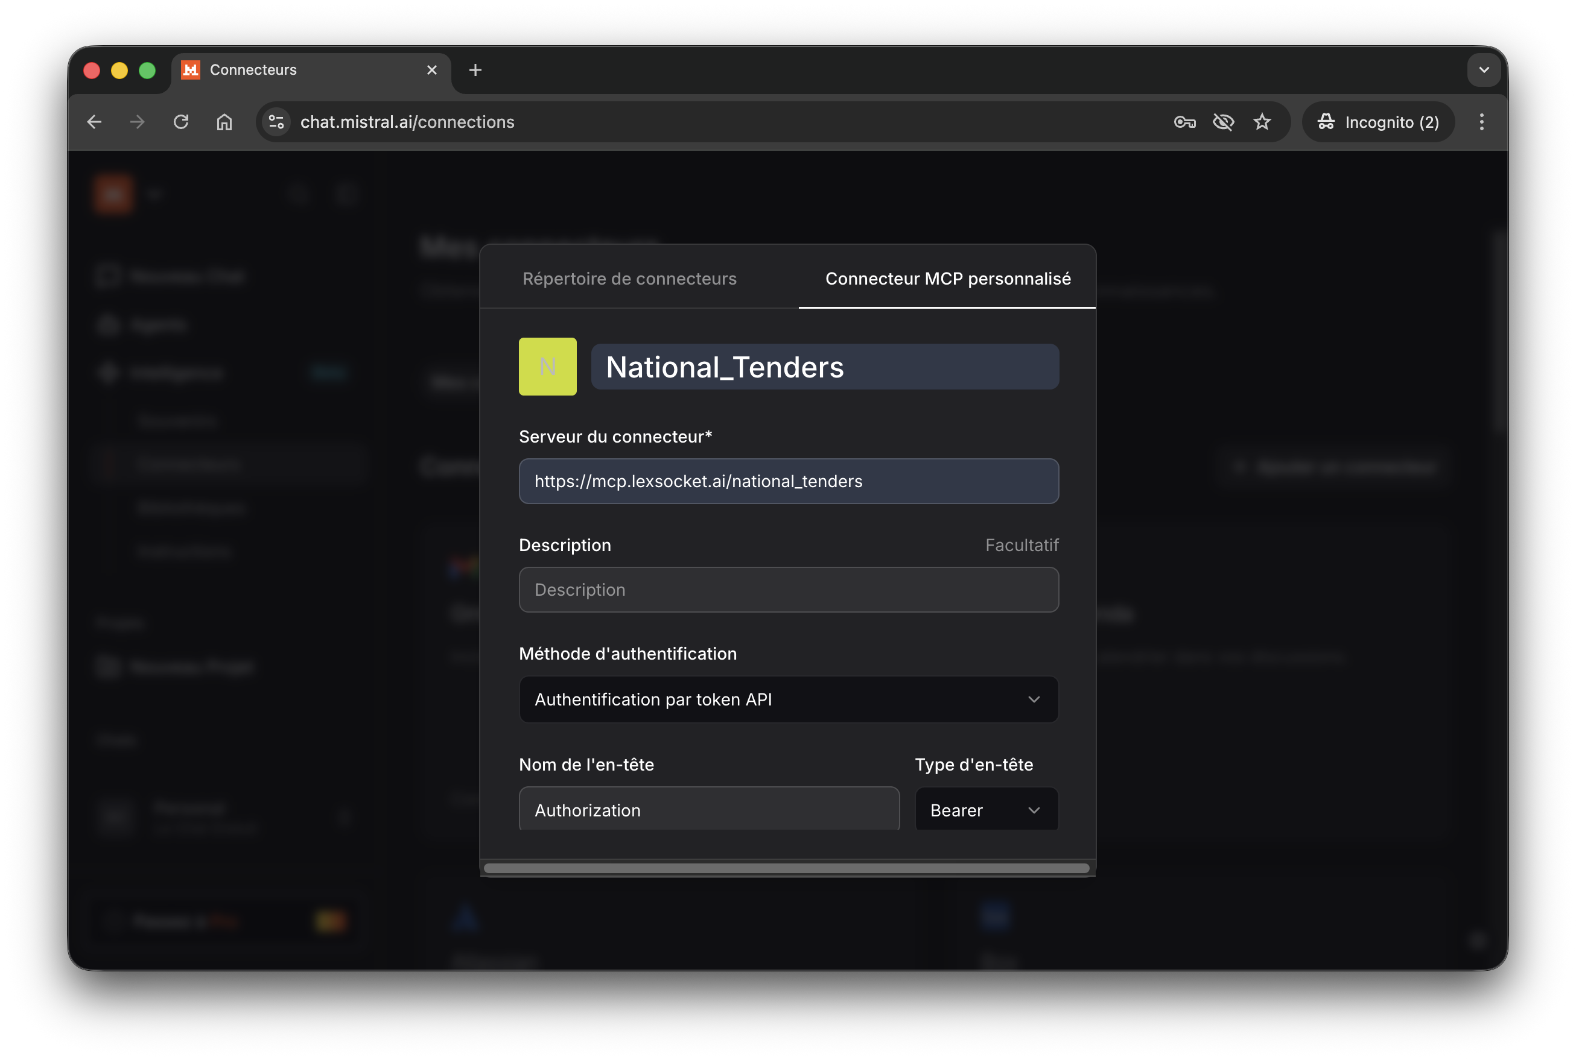The width and height of the screenshot is (1576, 1060).
Task: Open site settings from the address bar icon
Action: coord(275,122)
